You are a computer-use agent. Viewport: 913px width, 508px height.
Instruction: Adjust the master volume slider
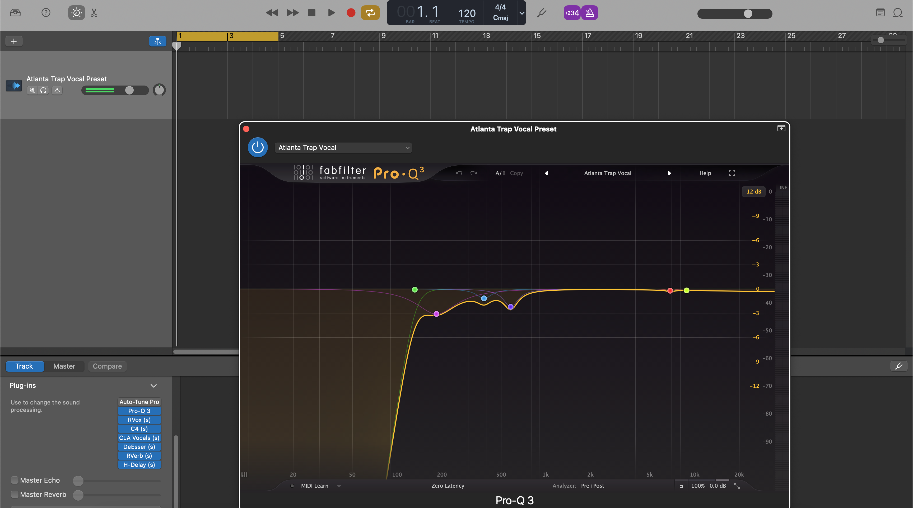(x=748, y=14)
